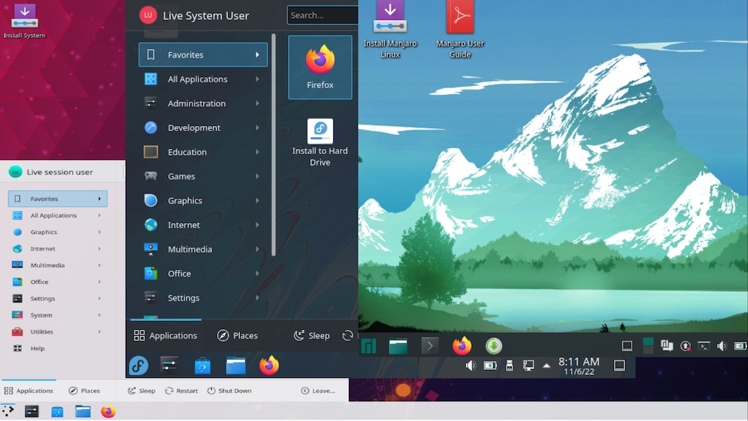
Task: Expand Administration submenu arrow in dark menu
Action: click(257, 103)
